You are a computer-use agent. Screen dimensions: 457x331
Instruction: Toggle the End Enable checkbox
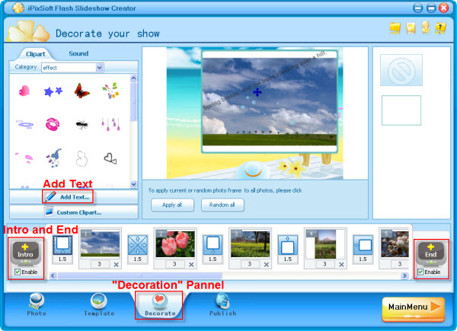[421, 272]
